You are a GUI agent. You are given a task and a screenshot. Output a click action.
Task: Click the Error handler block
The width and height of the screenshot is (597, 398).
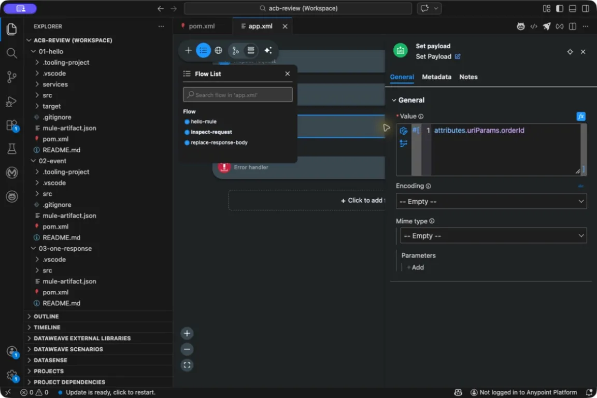tap(299, 167)
